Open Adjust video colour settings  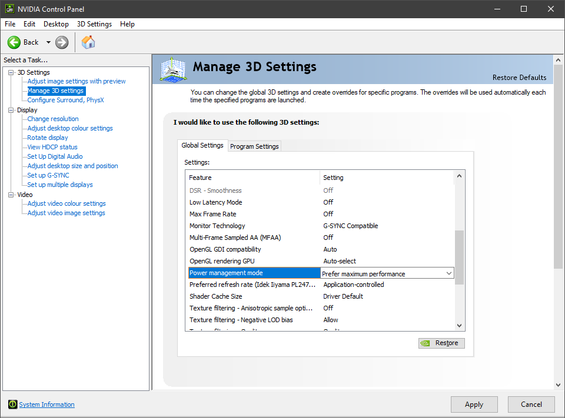[x=67, y=203]
